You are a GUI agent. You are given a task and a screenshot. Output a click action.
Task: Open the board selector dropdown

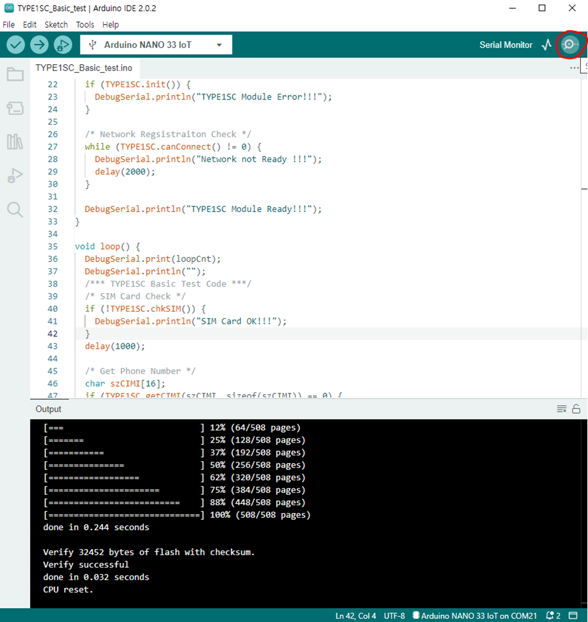click(x=156, y=45)
